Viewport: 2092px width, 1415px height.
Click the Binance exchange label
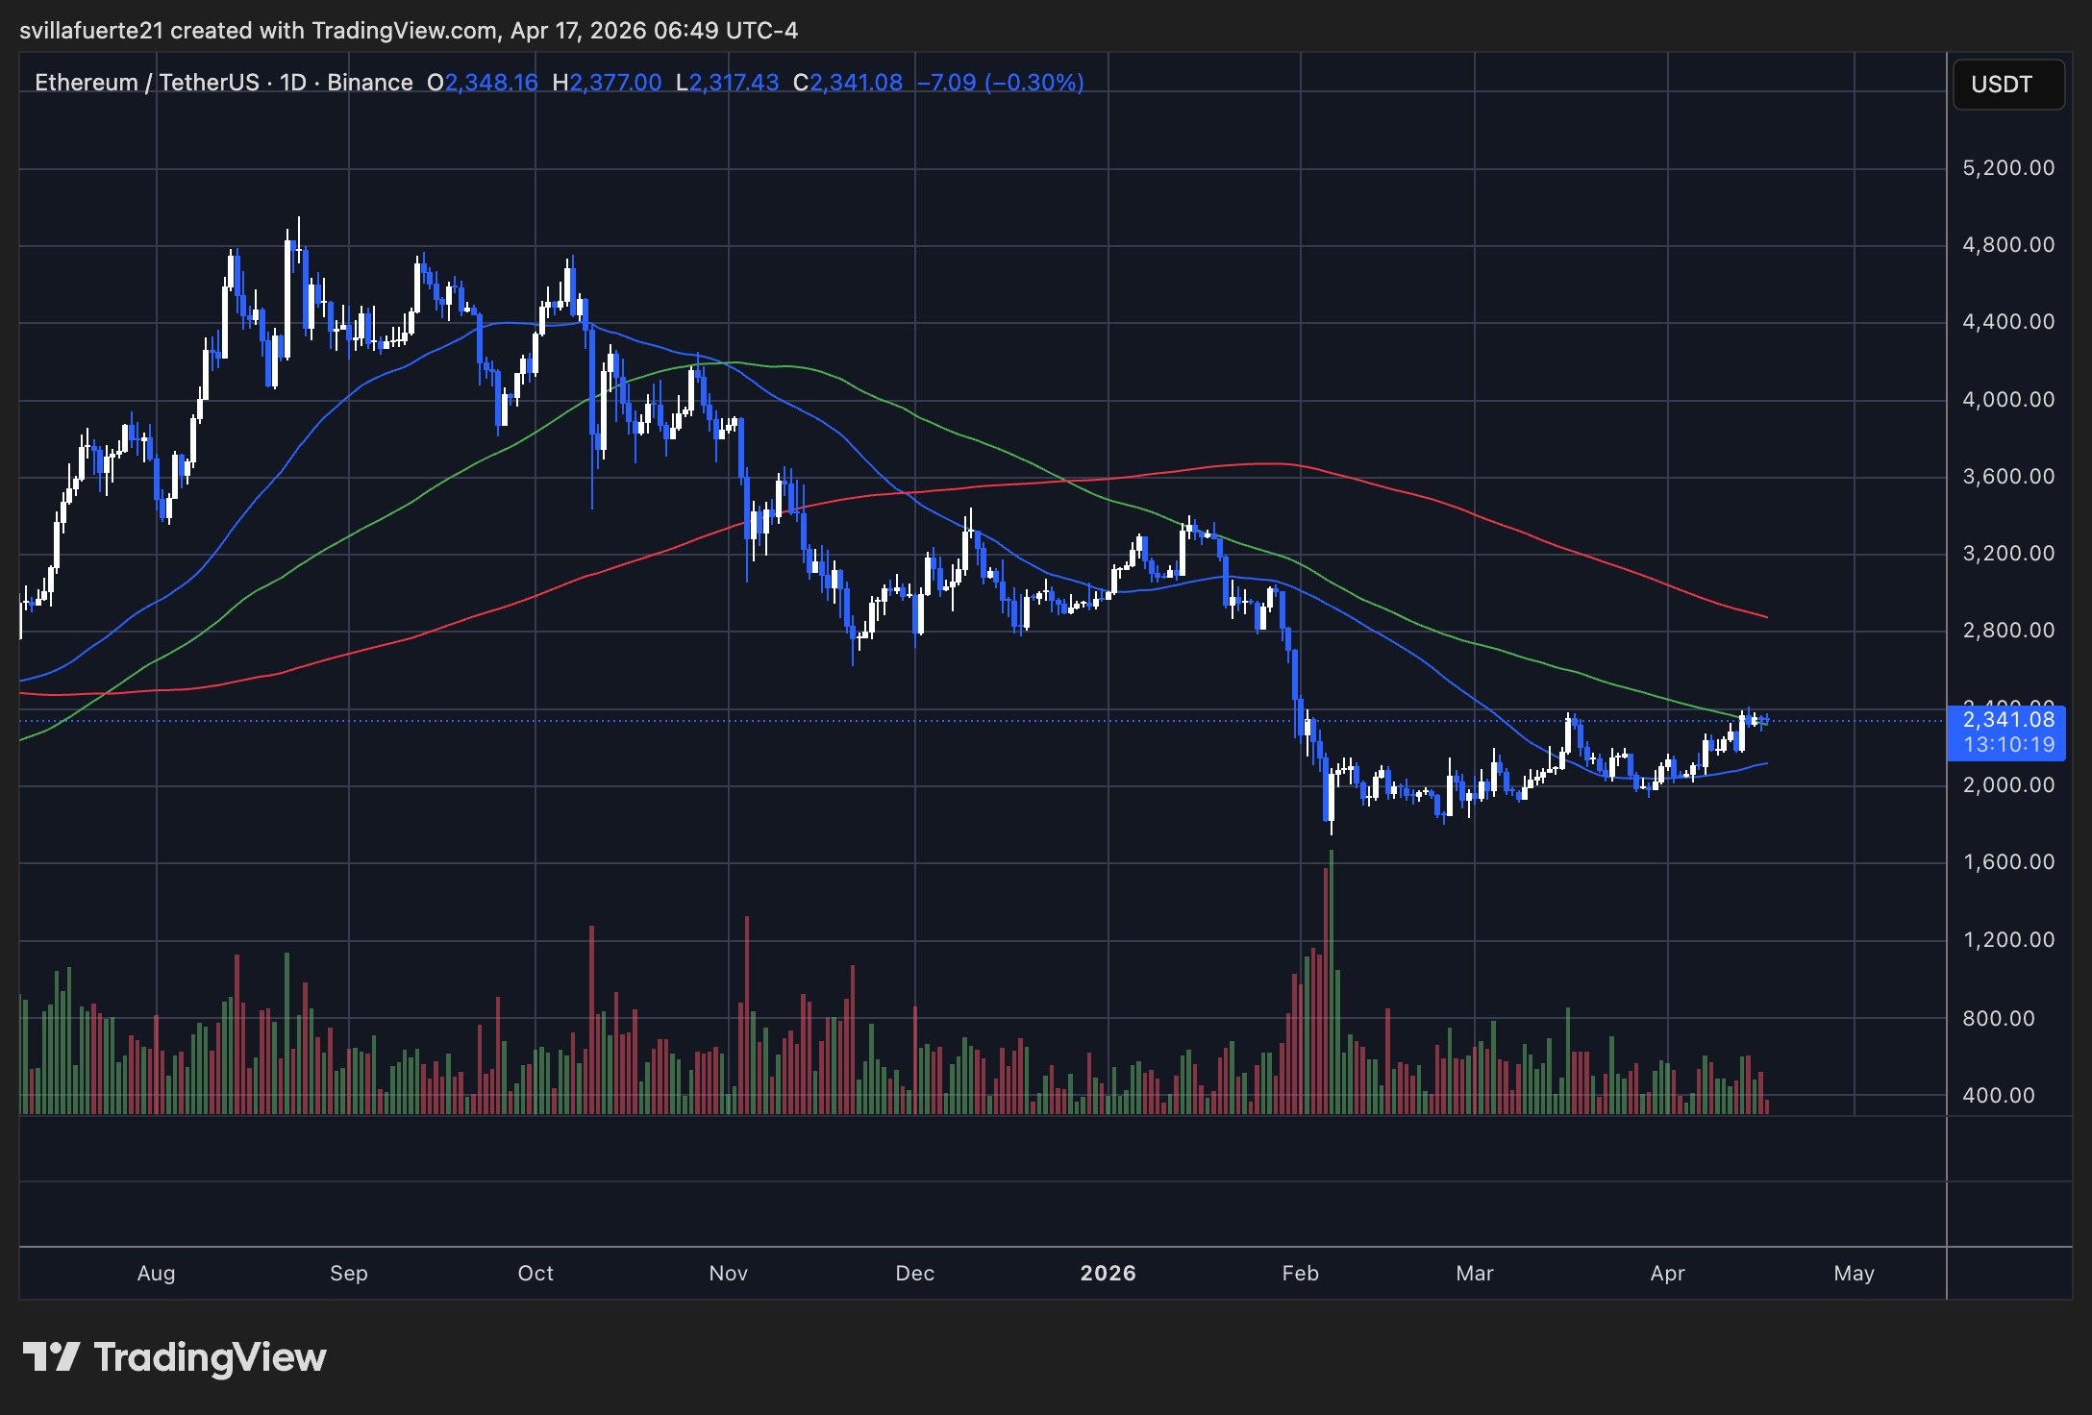point(368,83)
